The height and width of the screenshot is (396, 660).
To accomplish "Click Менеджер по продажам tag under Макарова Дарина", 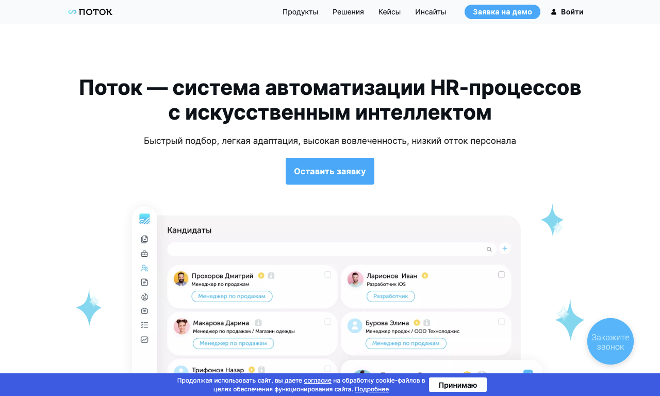I will (x=233, y=343).
